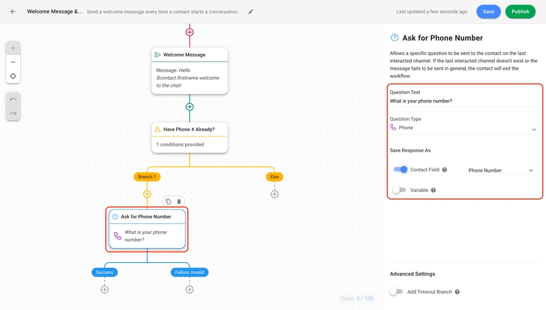Duplicate the Ask for Phone Number step
Screen dimensions: 546x310
(x=169, y=201)
